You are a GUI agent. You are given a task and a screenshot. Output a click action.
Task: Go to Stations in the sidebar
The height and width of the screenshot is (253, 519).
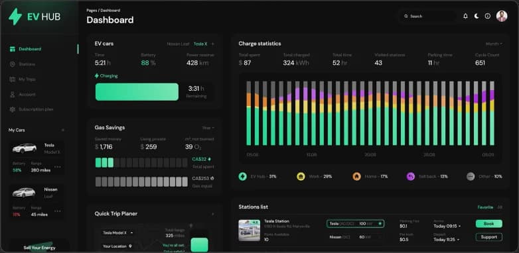click(27, 64)
